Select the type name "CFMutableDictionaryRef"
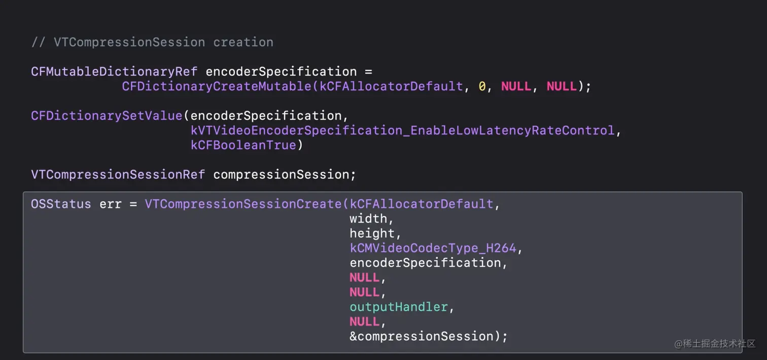767x360 pixels. click(114, 72)
